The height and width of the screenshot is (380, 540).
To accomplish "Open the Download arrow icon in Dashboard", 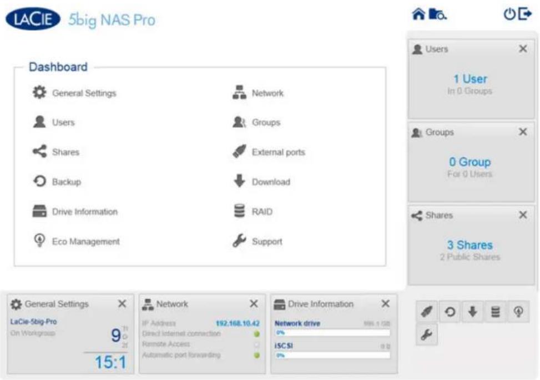I will (239, 181).
